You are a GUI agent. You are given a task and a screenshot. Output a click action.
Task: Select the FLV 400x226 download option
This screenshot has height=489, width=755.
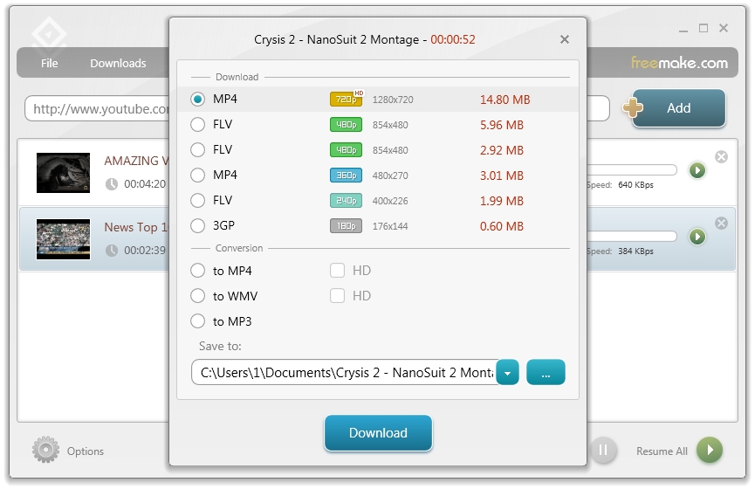click(x=198, y=201)
